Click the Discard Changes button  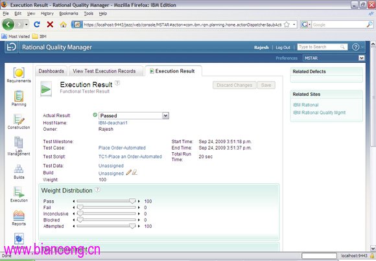pos(235,85)
